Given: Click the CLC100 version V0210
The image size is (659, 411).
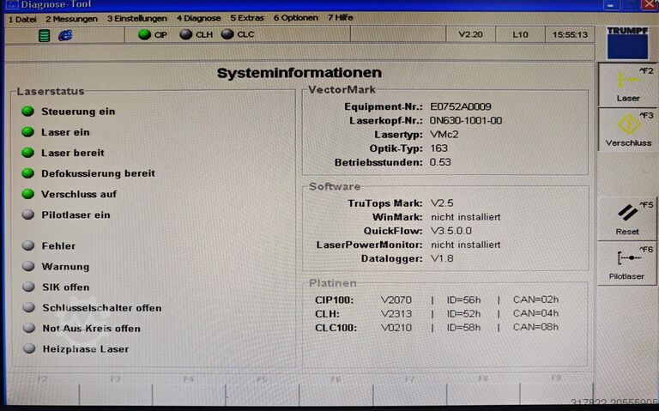Looking at the screenshot, I should tap(396, 328).
